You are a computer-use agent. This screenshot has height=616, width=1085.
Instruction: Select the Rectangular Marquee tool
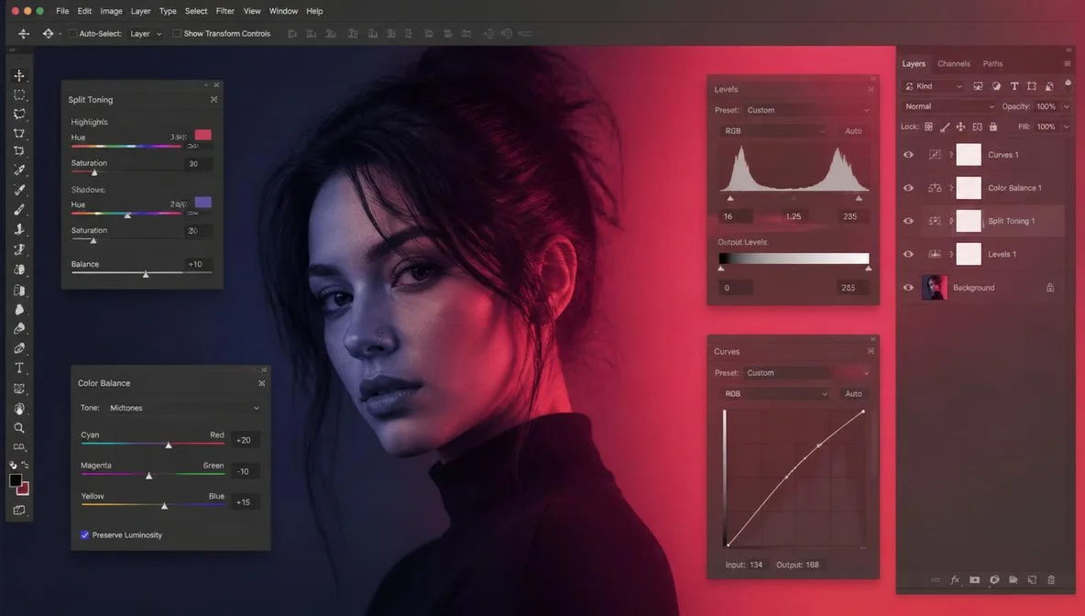pyautogui.click(x=19, y=94)
